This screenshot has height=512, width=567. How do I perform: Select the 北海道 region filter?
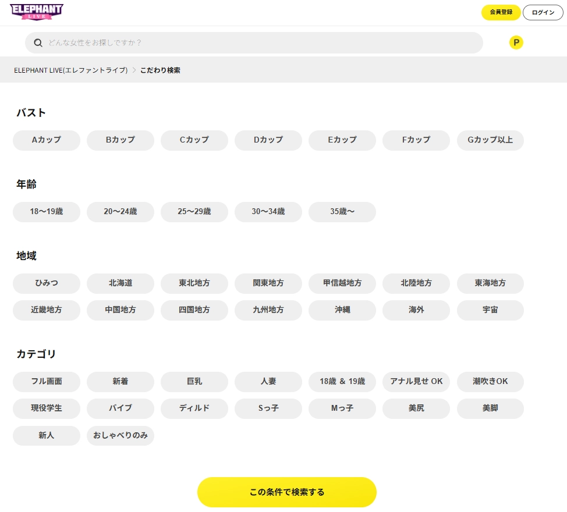click(x=120, y=283)
